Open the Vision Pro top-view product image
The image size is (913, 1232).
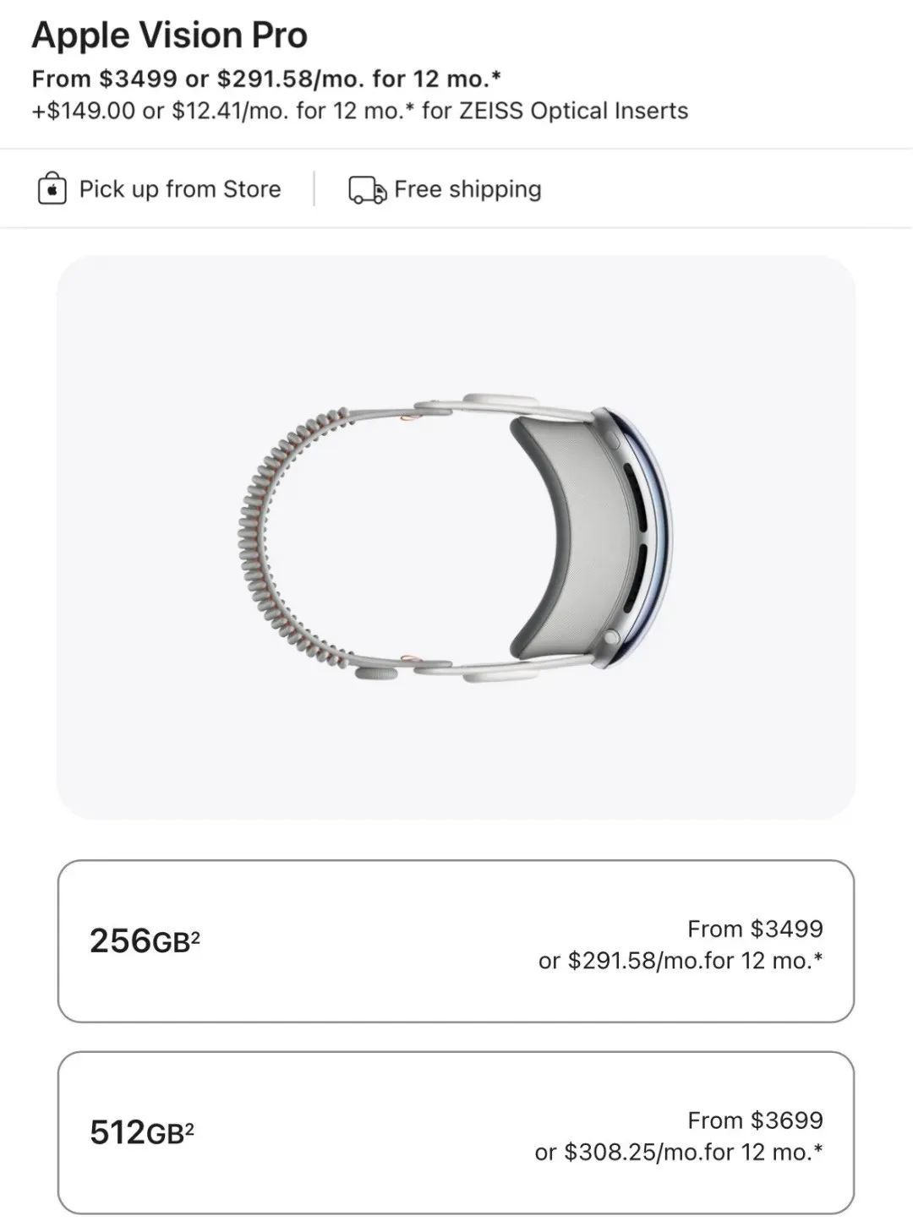[456, 537]
